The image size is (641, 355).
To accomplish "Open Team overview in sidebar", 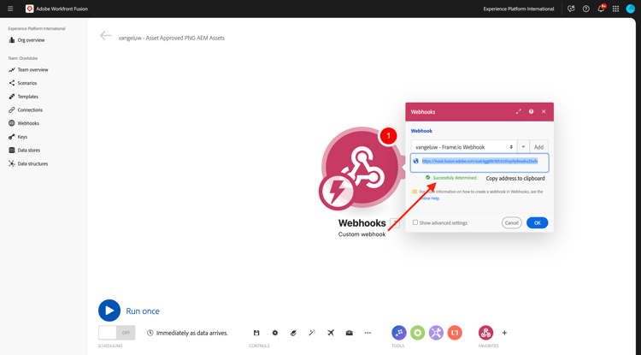I will pos(28,70).
